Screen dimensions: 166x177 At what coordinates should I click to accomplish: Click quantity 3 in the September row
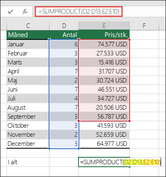pyautogui.click(x=64, y=117)
